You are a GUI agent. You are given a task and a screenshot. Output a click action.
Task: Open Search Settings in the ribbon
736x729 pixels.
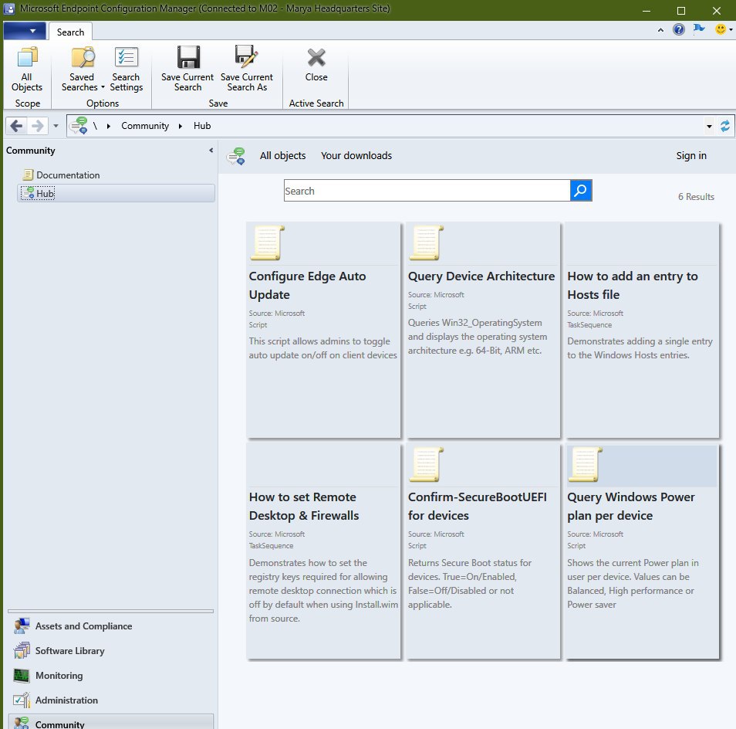click(x=127, y=69)
